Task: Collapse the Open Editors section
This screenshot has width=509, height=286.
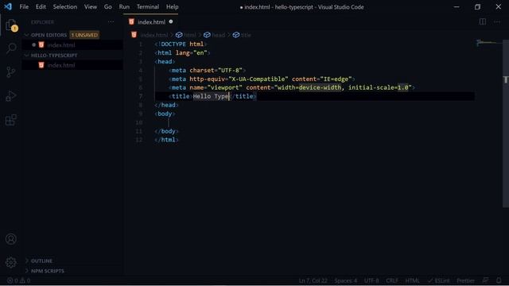Action: (49, 35)
